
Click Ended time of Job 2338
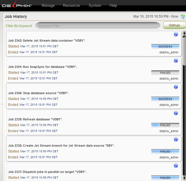tap(38, 157)
